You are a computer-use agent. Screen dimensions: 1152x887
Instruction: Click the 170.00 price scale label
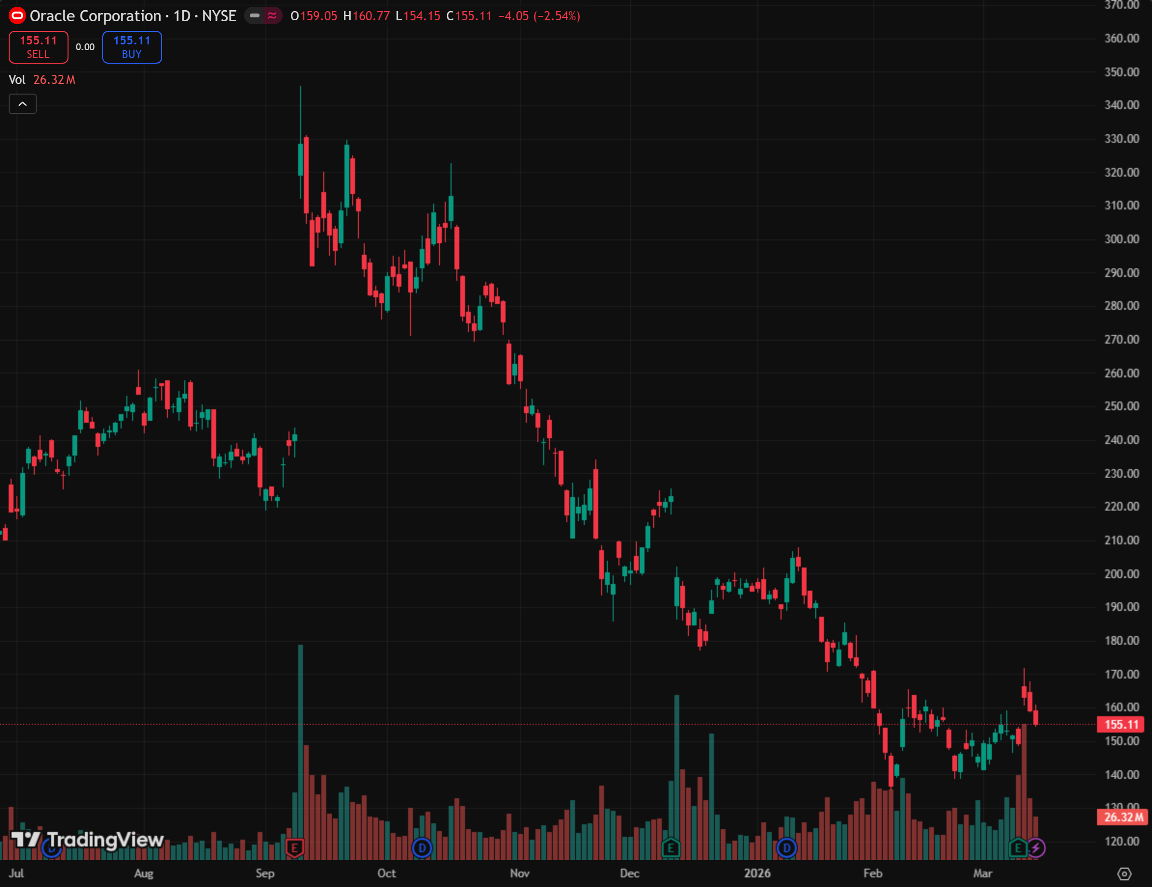click(x=1122, y=674)
